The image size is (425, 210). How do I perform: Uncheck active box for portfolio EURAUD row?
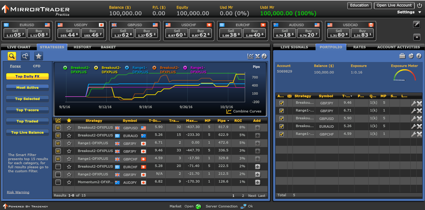pos(282,126)
